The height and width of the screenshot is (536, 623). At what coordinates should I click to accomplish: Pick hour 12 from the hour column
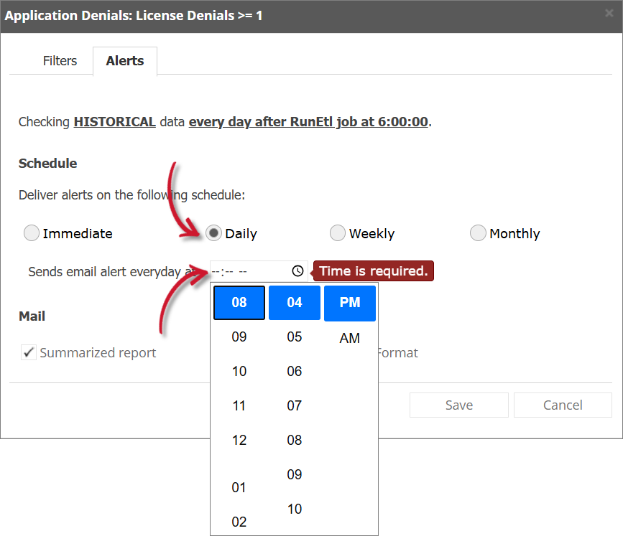[239, 440]
